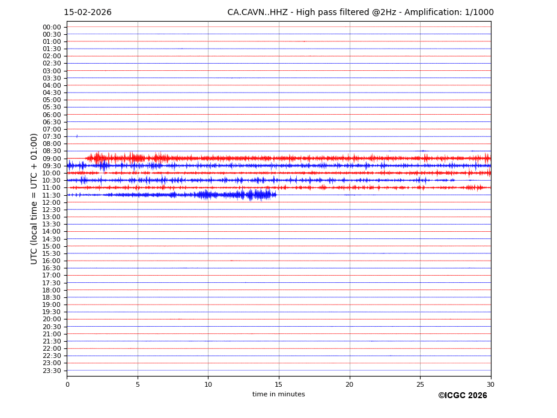557x418 pixels.
Task: Click the ©ICGC 2026 copyright text
Action: pos(462,396)
